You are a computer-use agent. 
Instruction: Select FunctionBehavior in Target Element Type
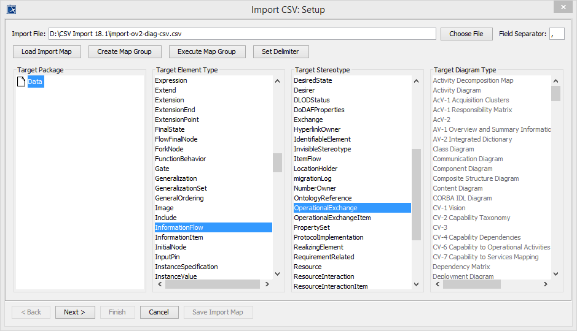click(x=180, y=159)
